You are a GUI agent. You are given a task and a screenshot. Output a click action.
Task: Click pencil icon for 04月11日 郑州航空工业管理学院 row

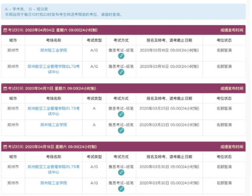tap(121, 114)
